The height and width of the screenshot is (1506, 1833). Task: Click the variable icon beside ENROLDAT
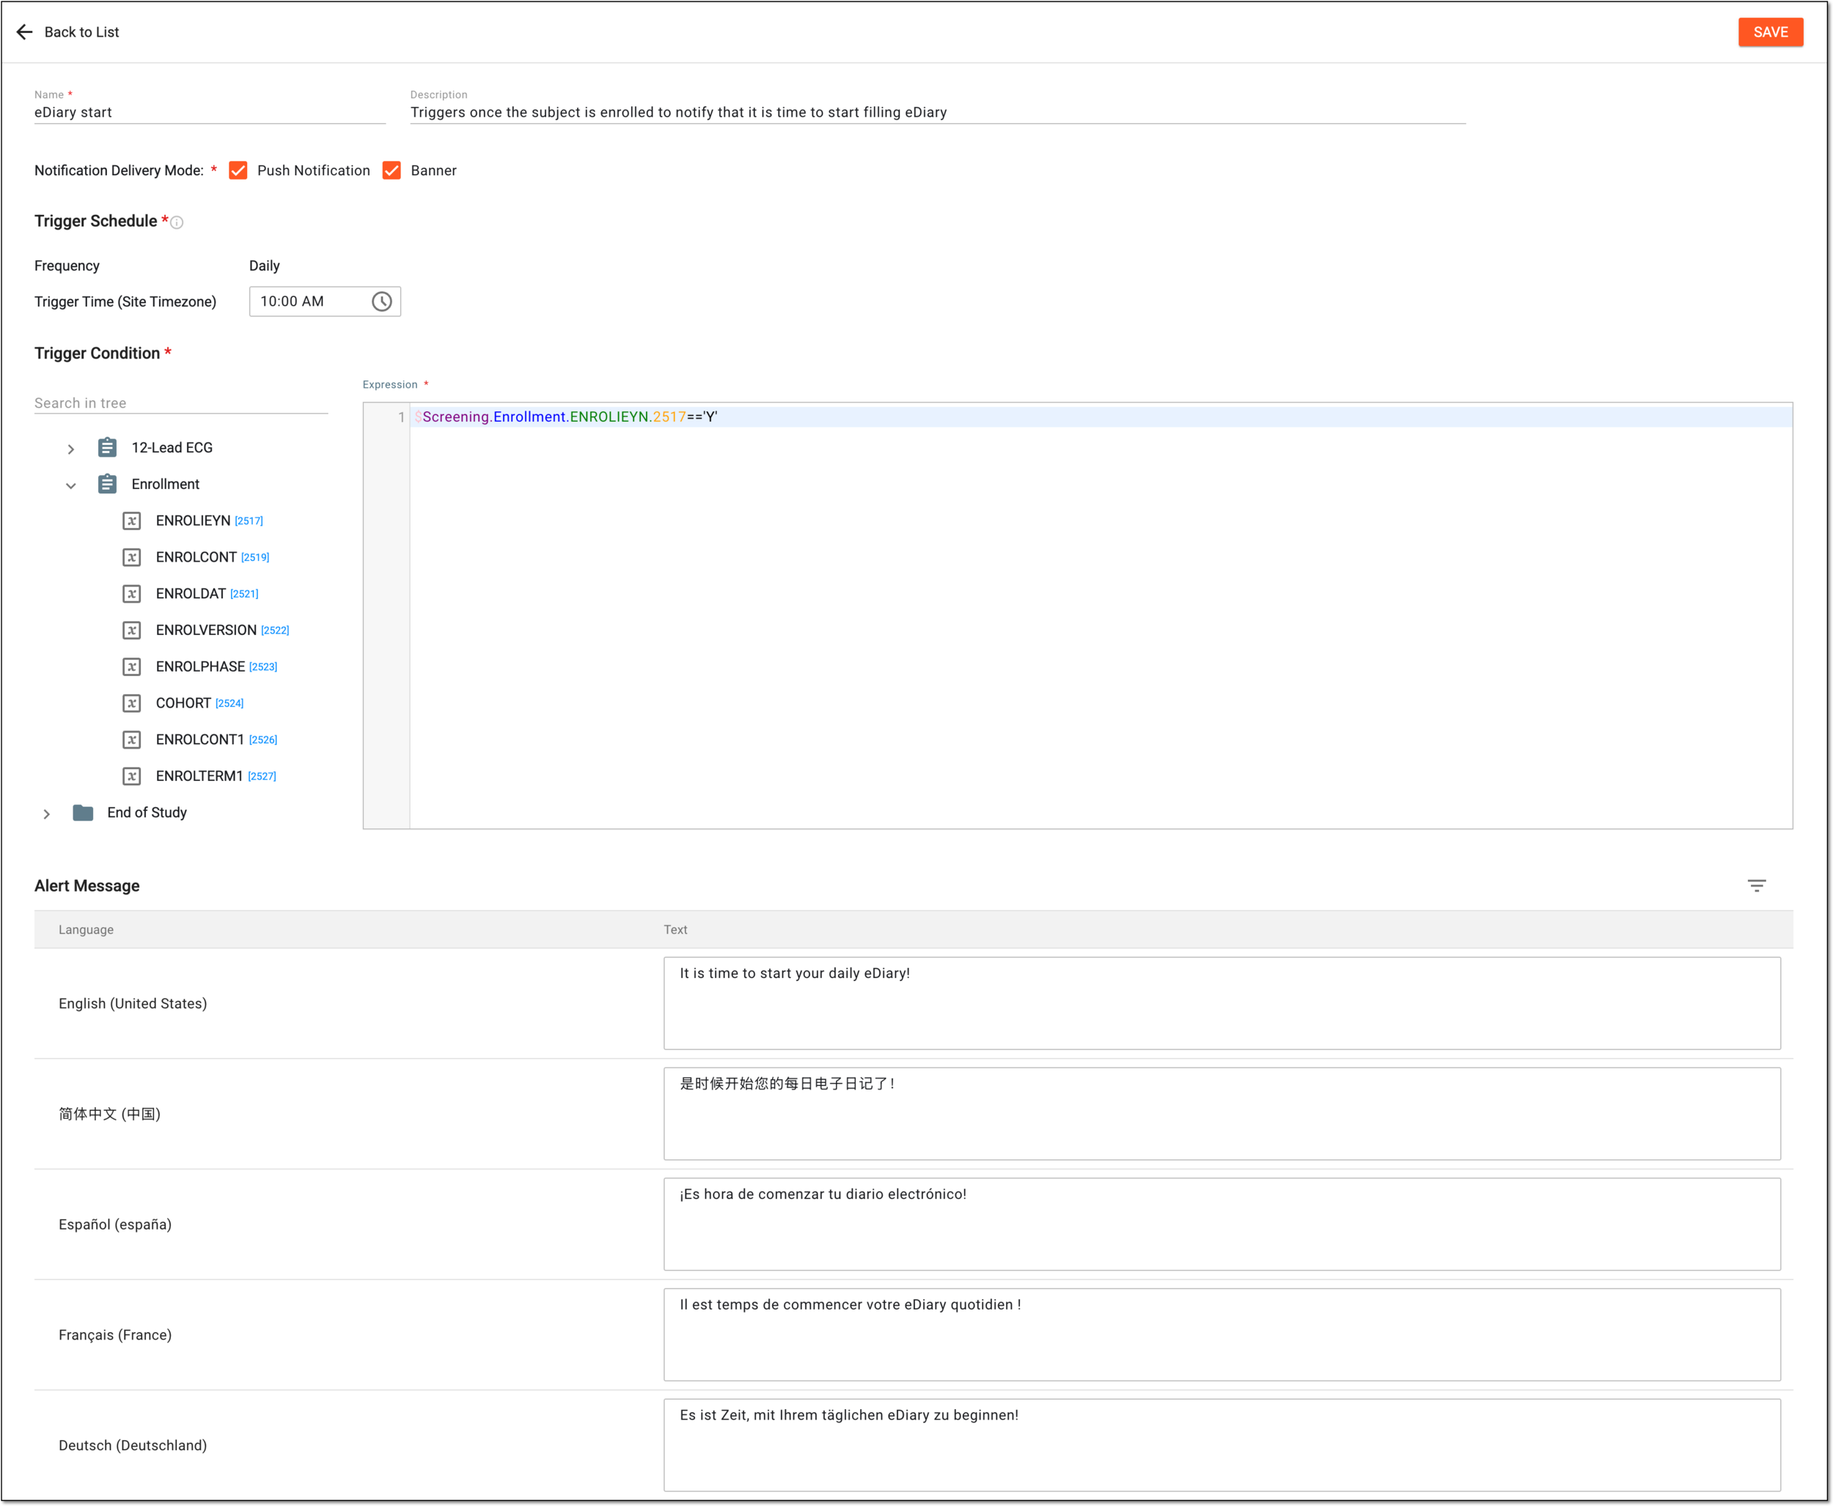pyautogui.click(x=132, y=593)
